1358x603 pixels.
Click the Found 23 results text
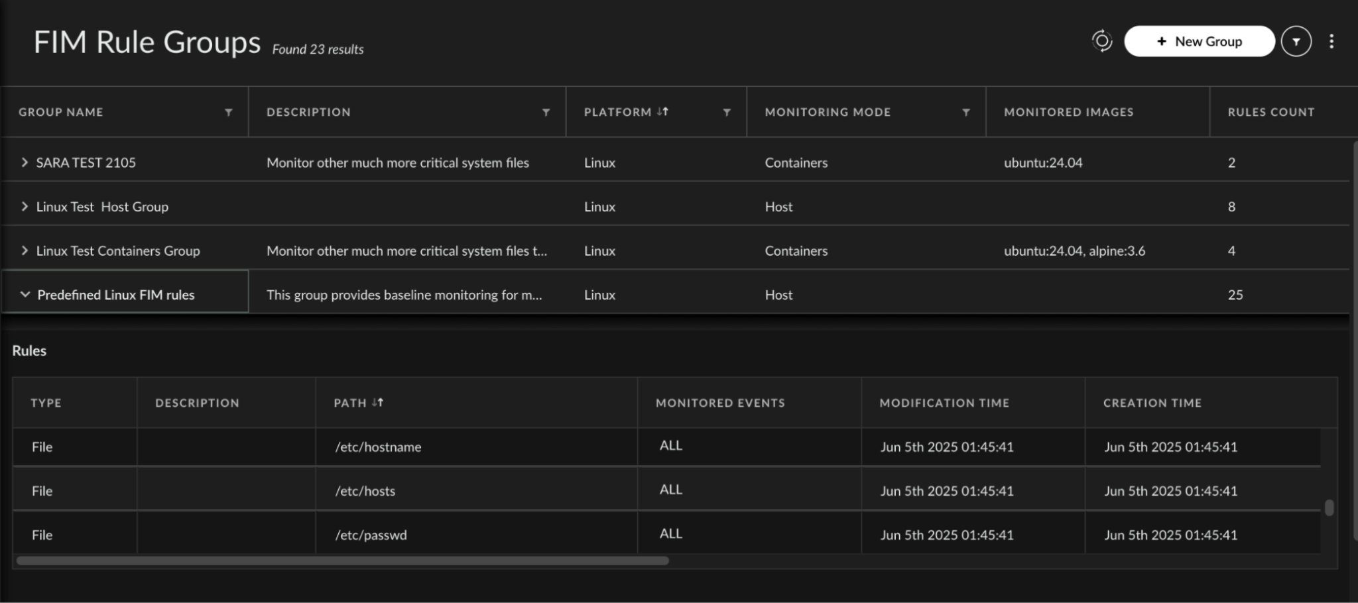(318, 50)
